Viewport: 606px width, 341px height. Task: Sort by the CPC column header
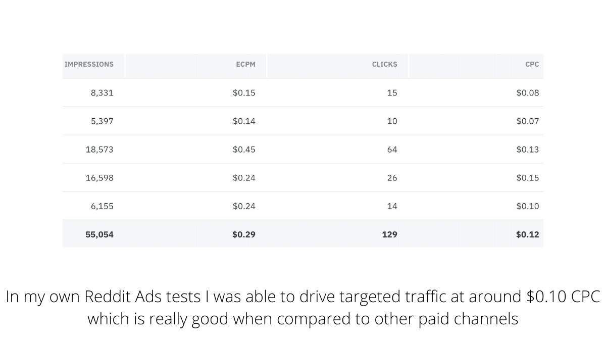532,64
